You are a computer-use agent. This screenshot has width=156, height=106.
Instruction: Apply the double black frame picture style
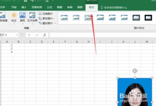pyautogui.click(x=136, y=18)
